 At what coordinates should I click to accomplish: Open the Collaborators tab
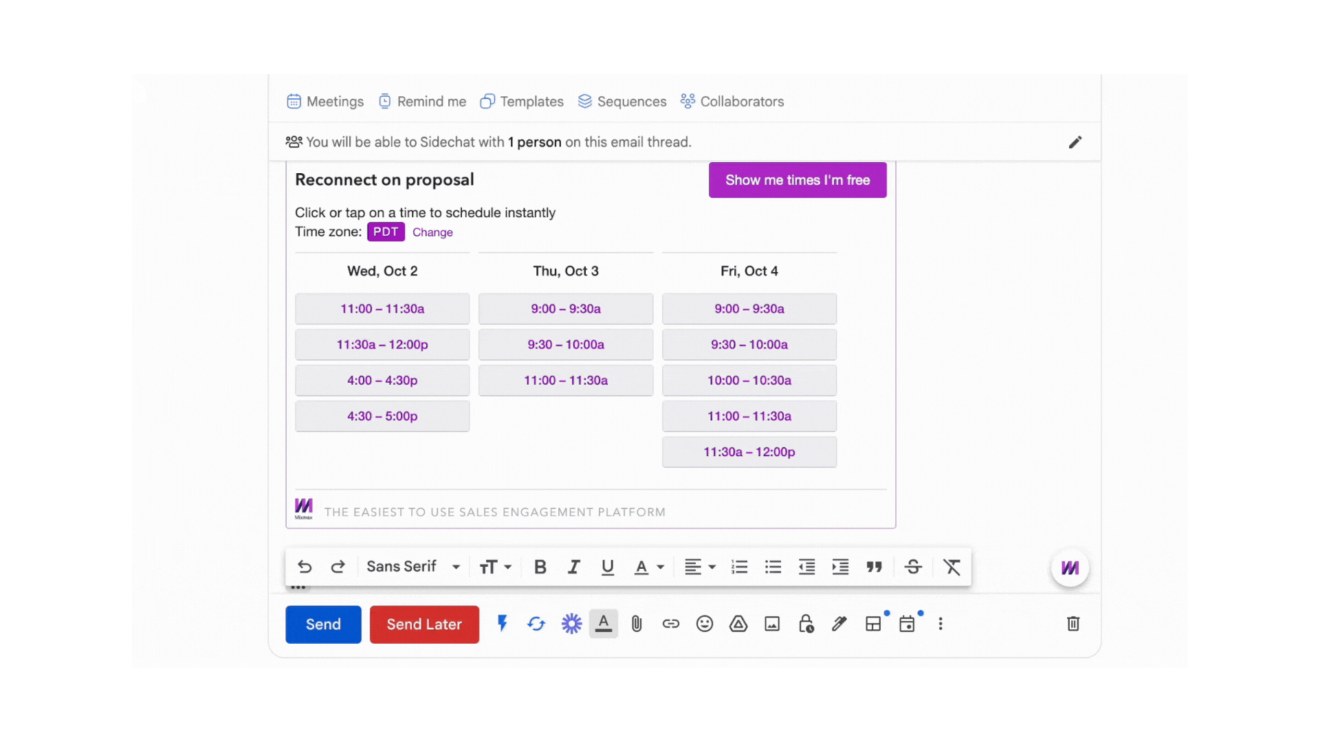coord(732,102)
